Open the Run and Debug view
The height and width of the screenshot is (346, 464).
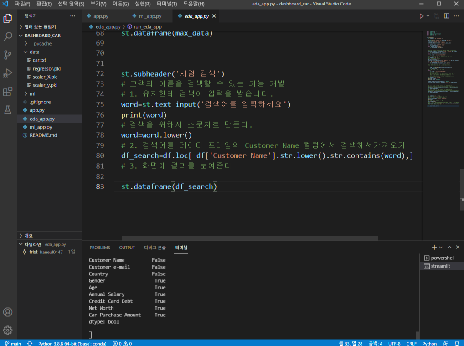point(8,73)
